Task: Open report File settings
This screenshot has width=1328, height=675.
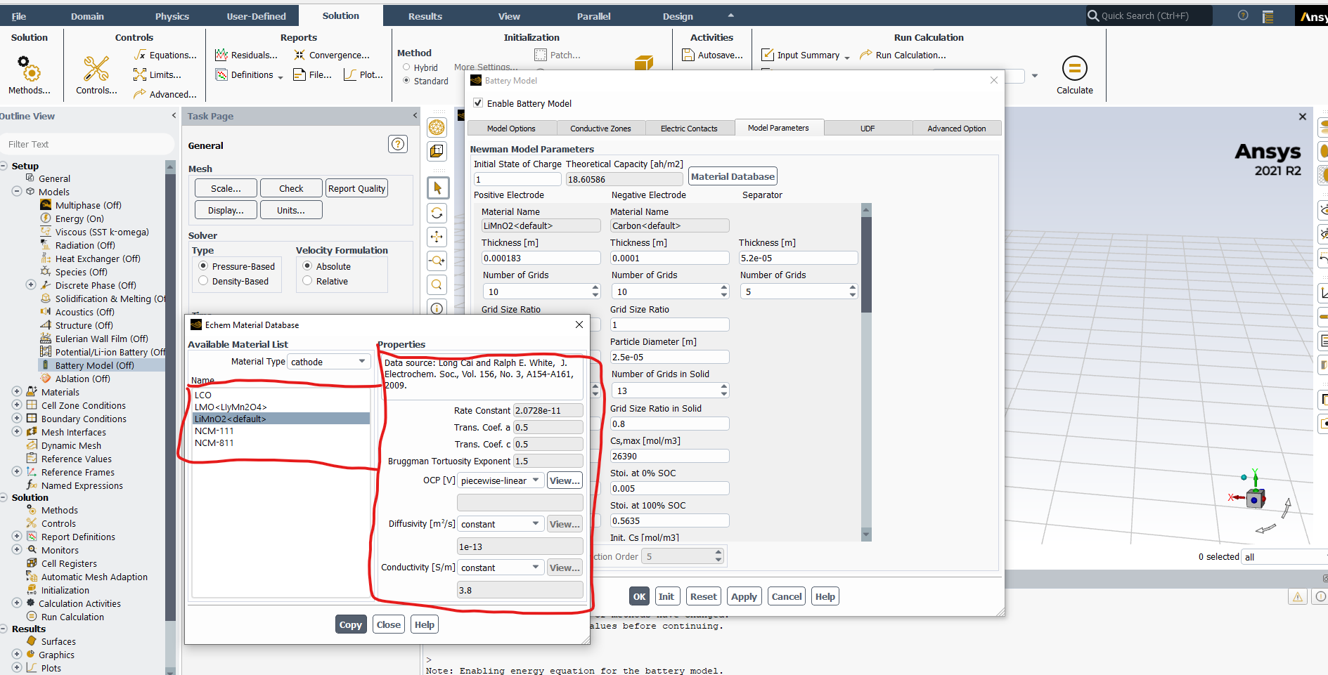Action: click(x=313, y=74)
